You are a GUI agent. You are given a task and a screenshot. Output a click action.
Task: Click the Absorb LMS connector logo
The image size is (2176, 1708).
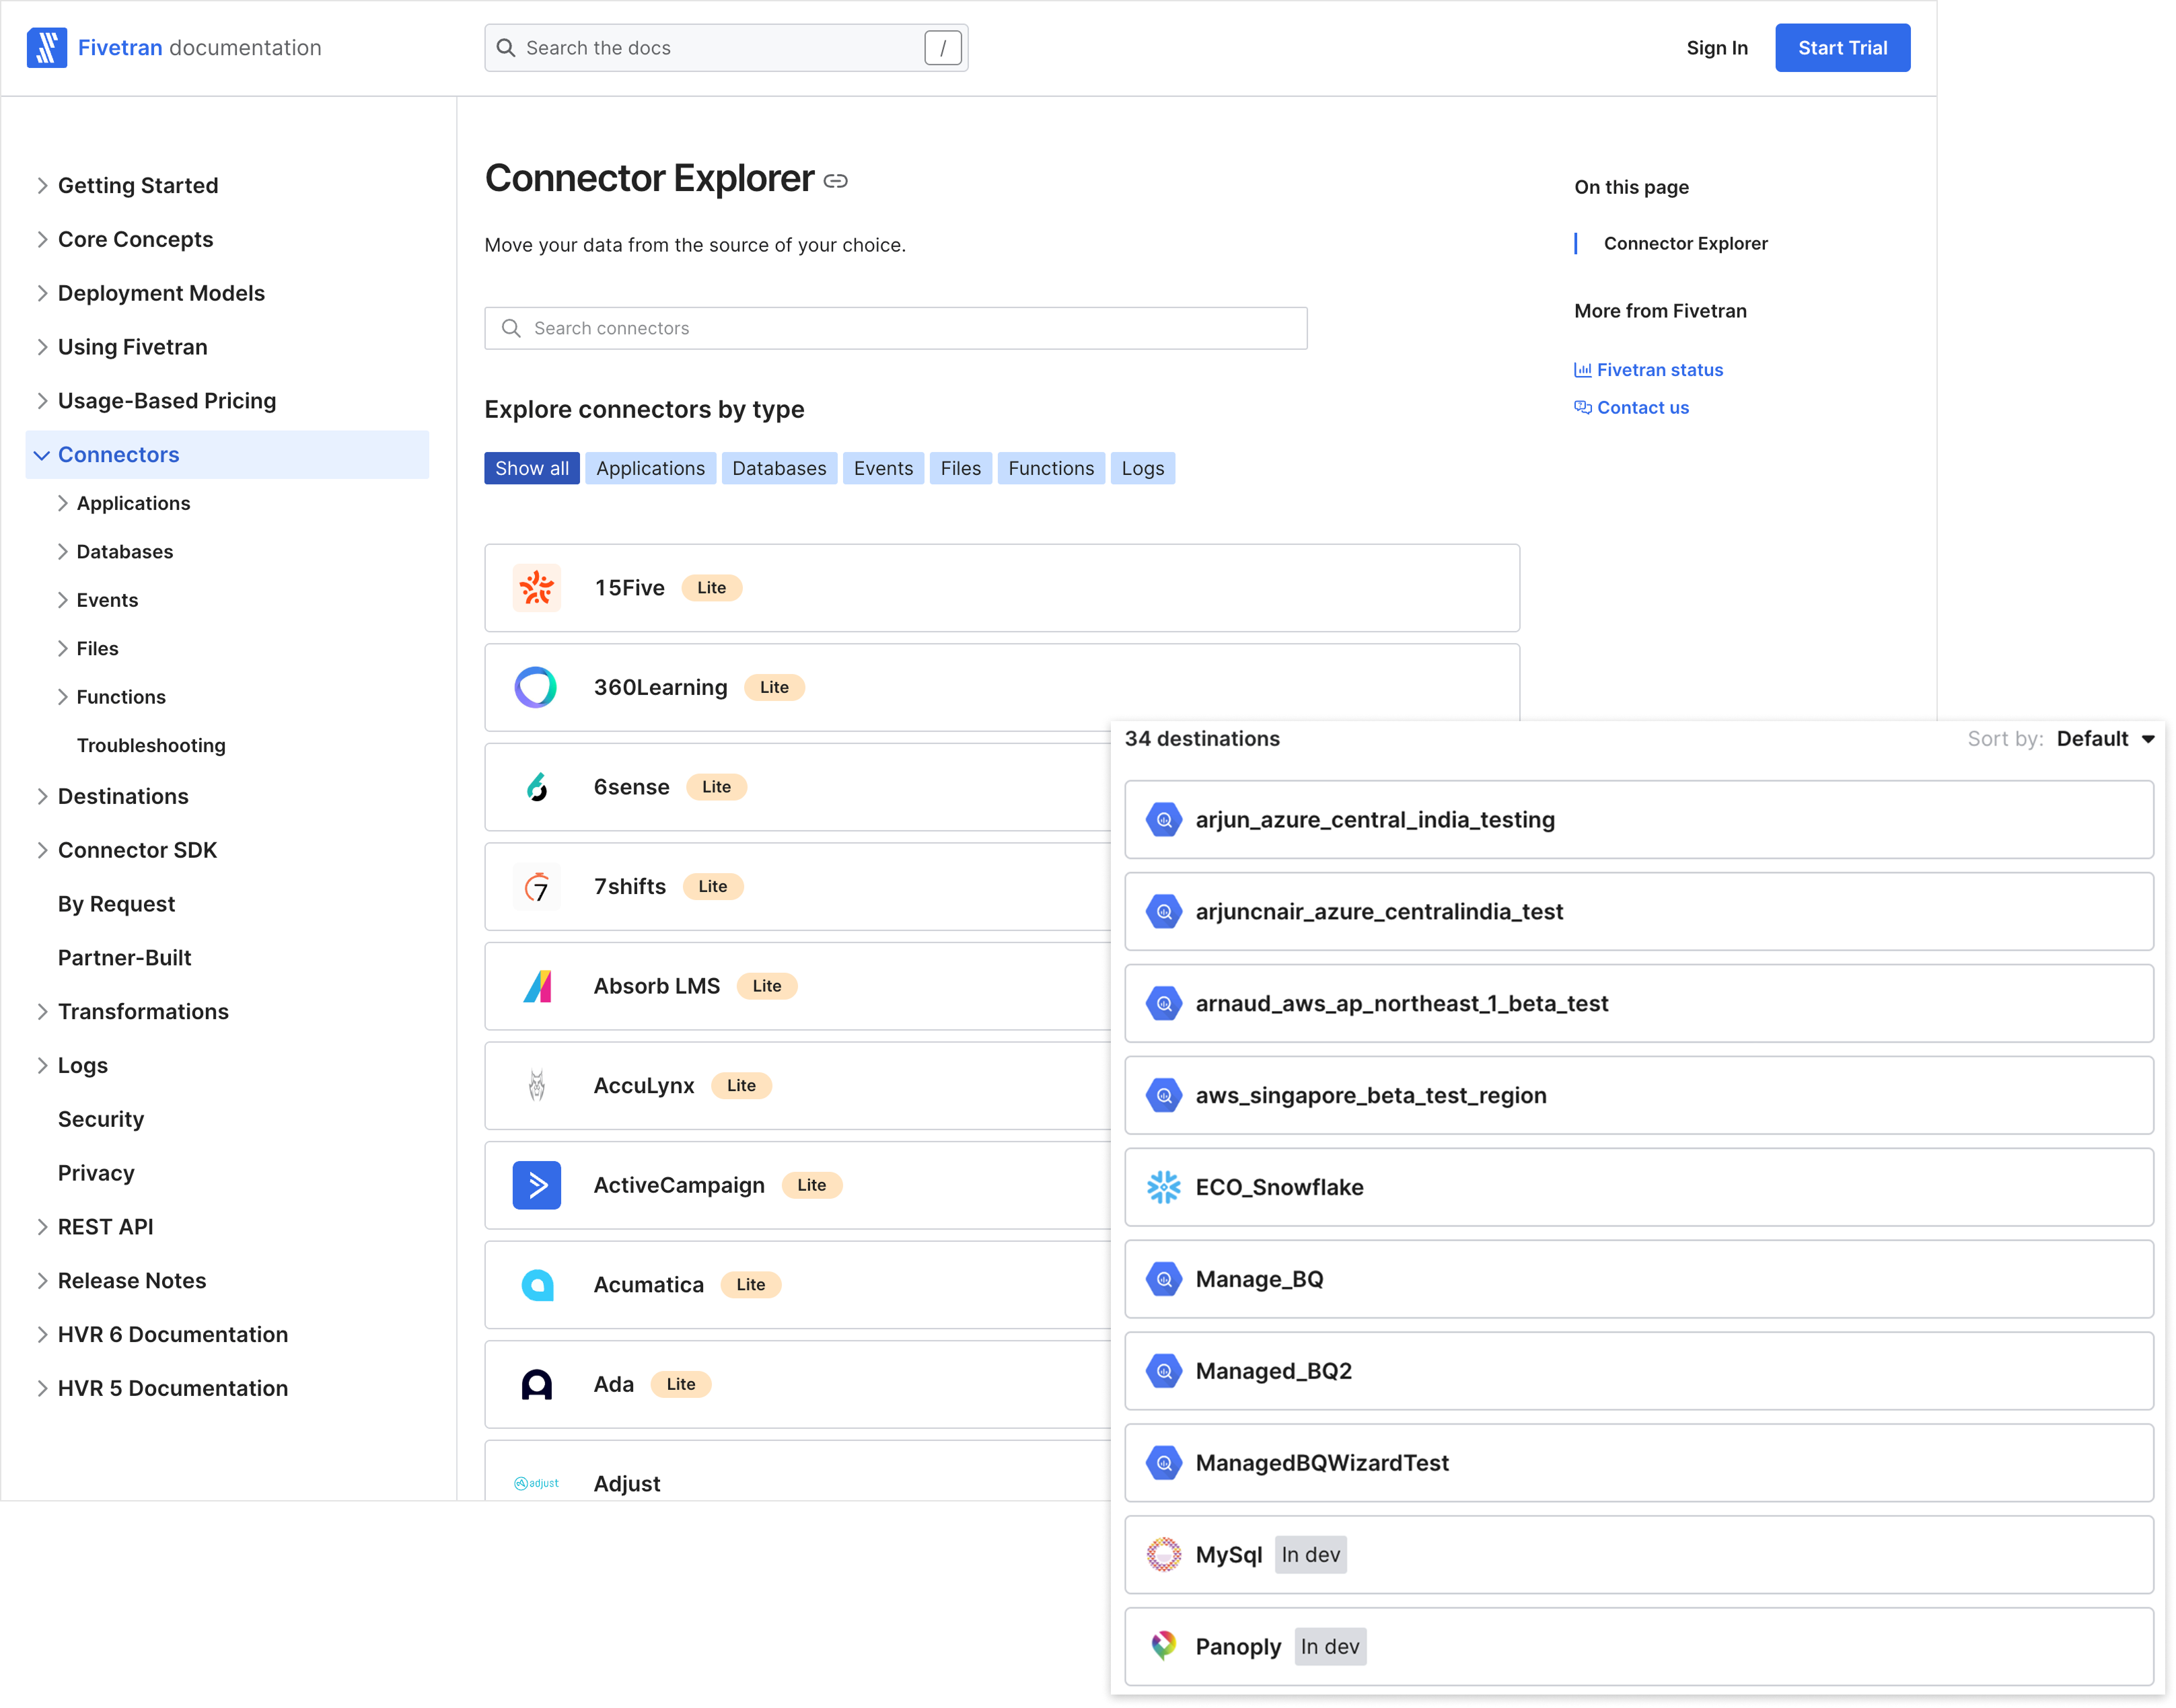[x=536, y=986]
